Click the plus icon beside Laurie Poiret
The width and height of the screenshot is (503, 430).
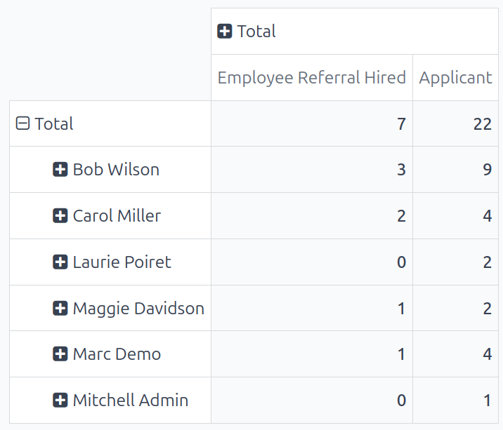60,262
